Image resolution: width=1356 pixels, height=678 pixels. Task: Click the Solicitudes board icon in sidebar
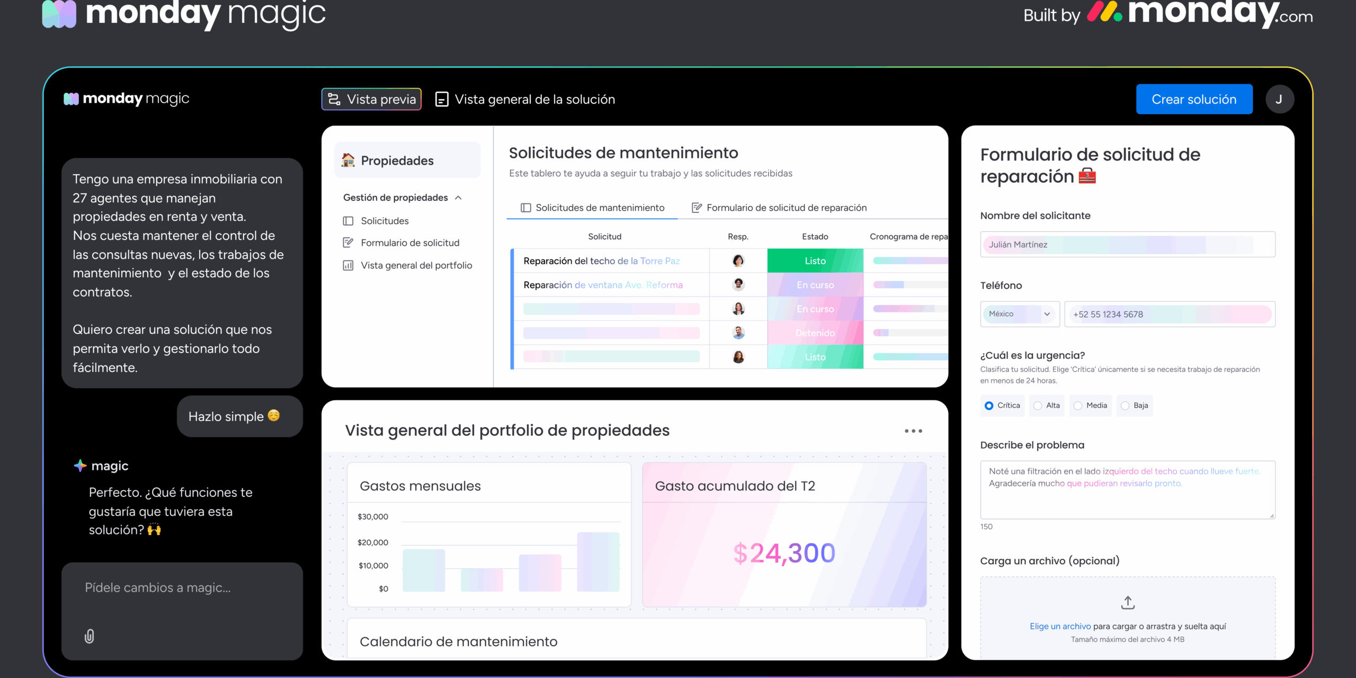pos(348,221)
